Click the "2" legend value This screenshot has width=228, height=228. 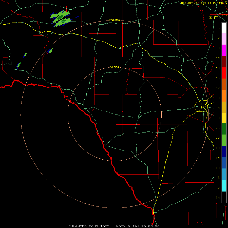[219, 188]
